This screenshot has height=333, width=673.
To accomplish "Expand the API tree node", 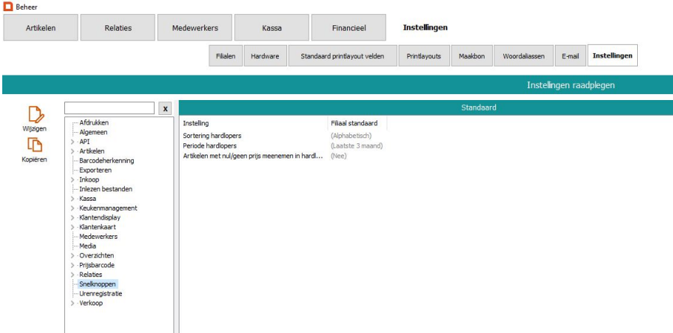I will tap(72, 141).
